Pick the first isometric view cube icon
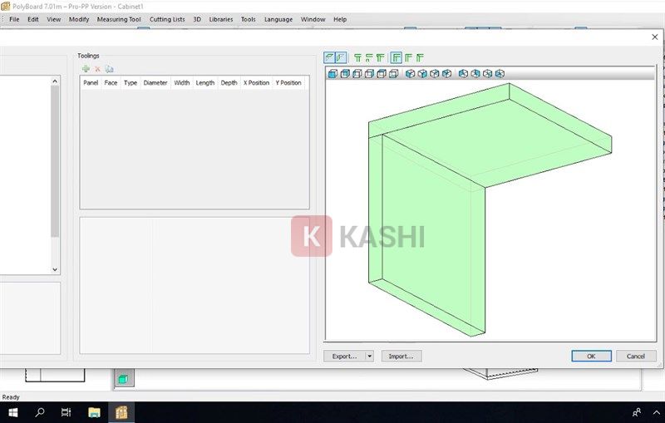 pyautogui.click(x=410, y=74)
